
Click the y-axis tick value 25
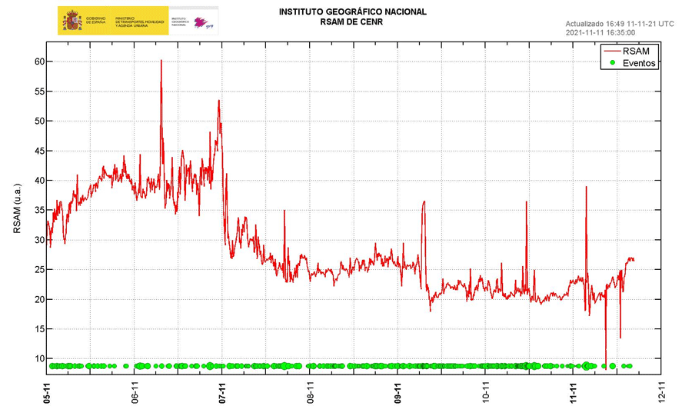click(40, 270)
